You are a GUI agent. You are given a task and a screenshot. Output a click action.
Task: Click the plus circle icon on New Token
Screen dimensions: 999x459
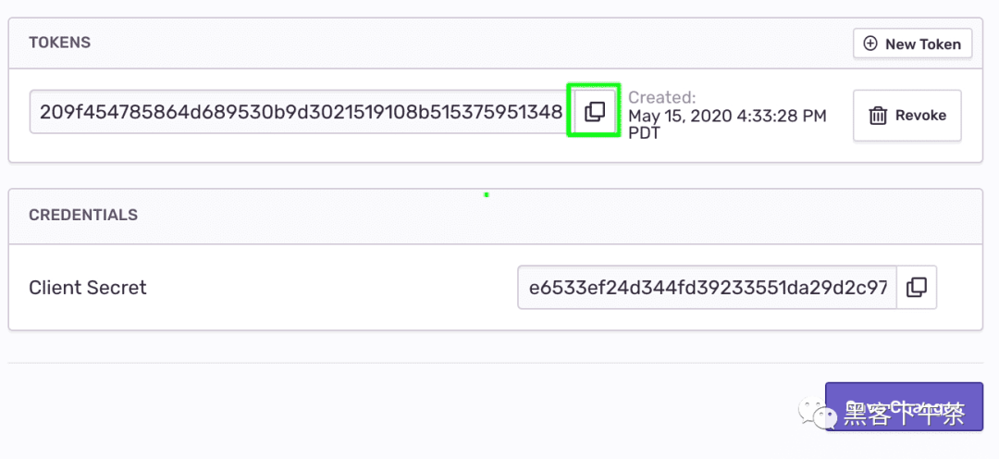coord(869,43)
